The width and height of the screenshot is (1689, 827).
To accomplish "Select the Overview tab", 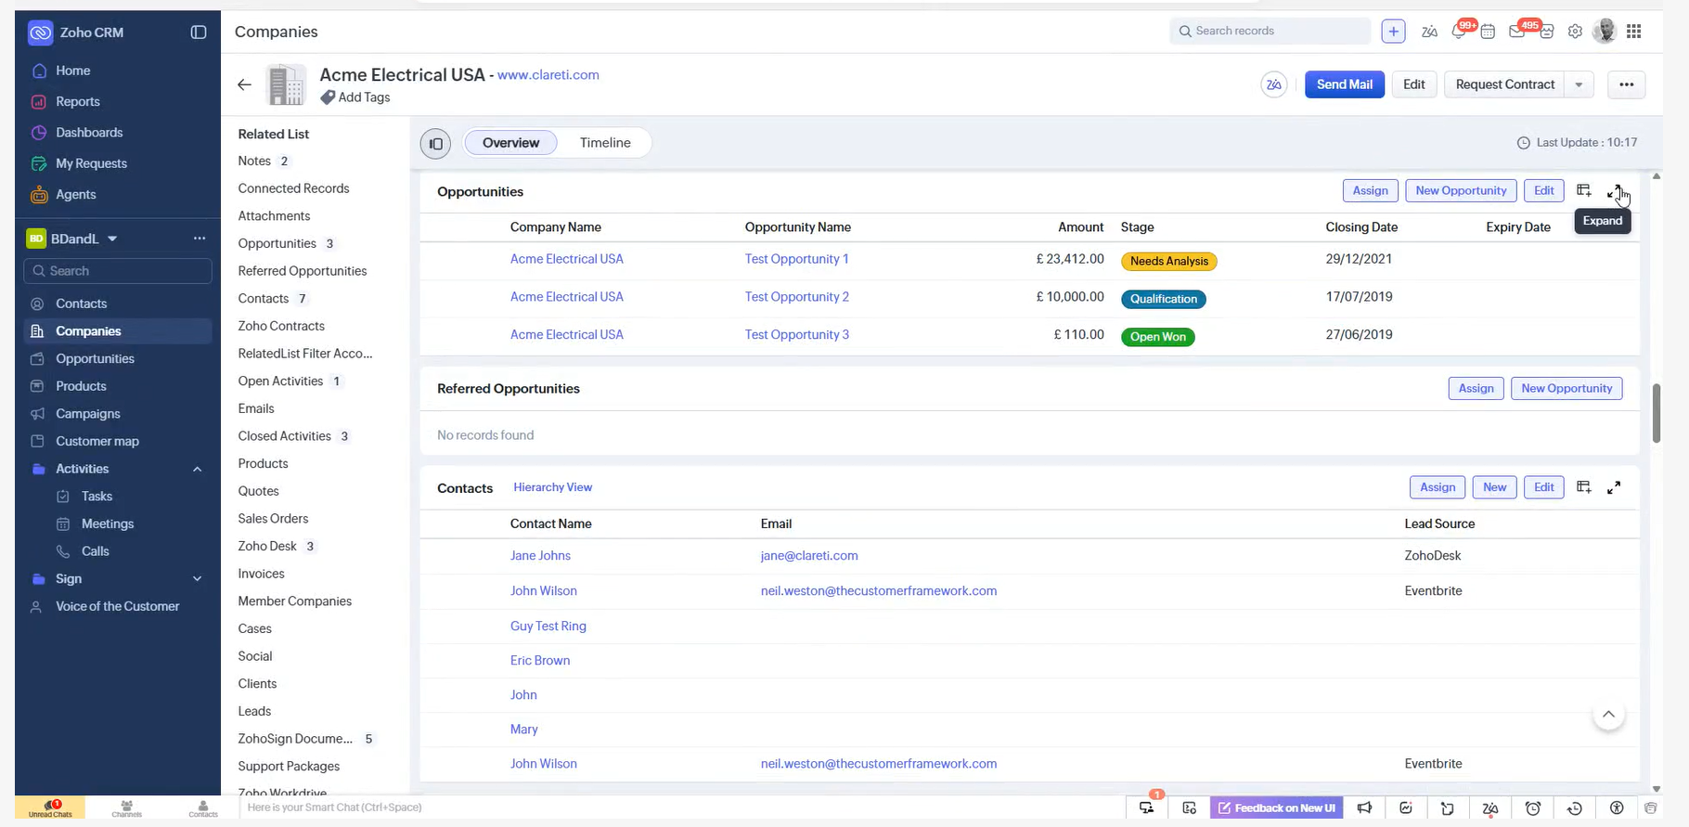I will pyautogui.click(x=510, y=143).
